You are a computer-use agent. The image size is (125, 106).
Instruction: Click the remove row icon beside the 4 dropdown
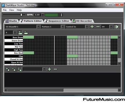(26, 33)
